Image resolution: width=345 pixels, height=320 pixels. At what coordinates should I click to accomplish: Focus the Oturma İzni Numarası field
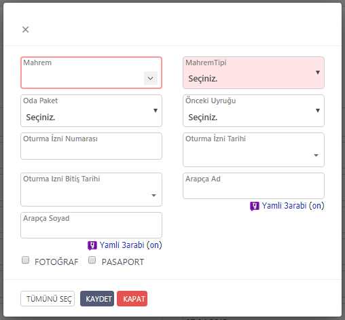coord(91,146)
